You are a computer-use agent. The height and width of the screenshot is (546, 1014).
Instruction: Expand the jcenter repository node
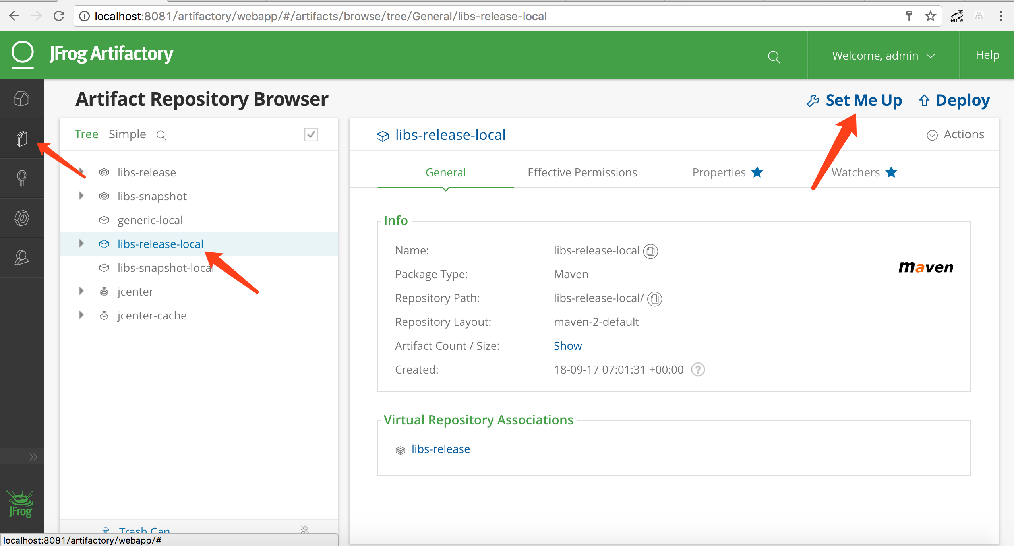(x=81, y=291)
